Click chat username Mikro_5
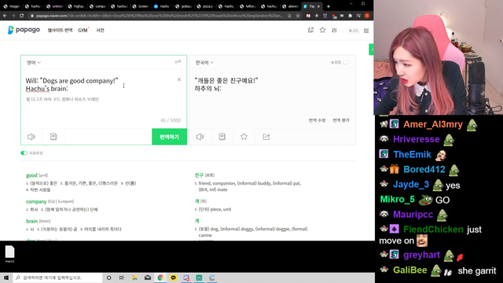 pos(397,199)
